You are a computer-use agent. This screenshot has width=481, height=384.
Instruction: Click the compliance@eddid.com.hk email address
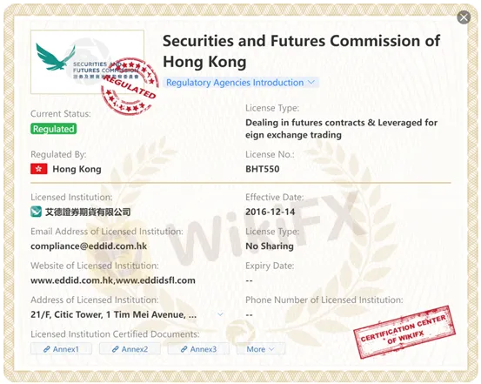pos(89,246)
